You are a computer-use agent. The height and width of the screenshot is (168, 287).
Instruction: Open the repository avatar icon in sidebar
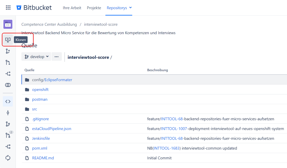pos(8,24)
